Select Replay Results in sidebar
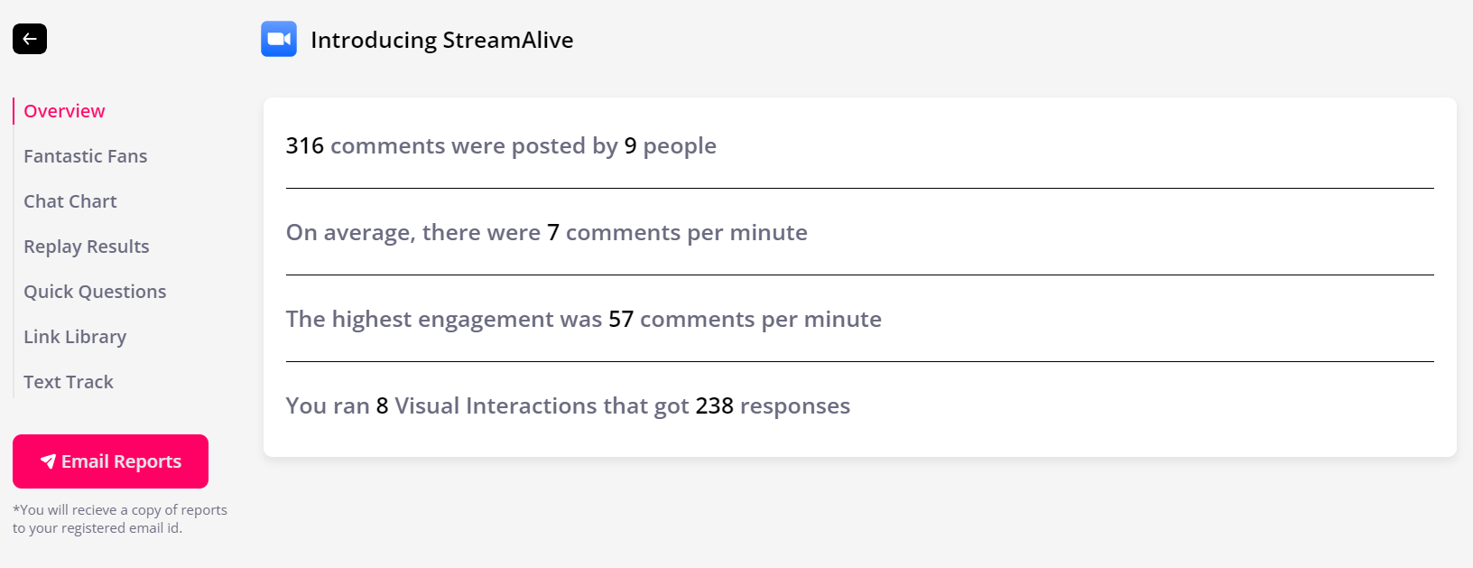The image size is (1473, 568). click(x=87, y=247)
